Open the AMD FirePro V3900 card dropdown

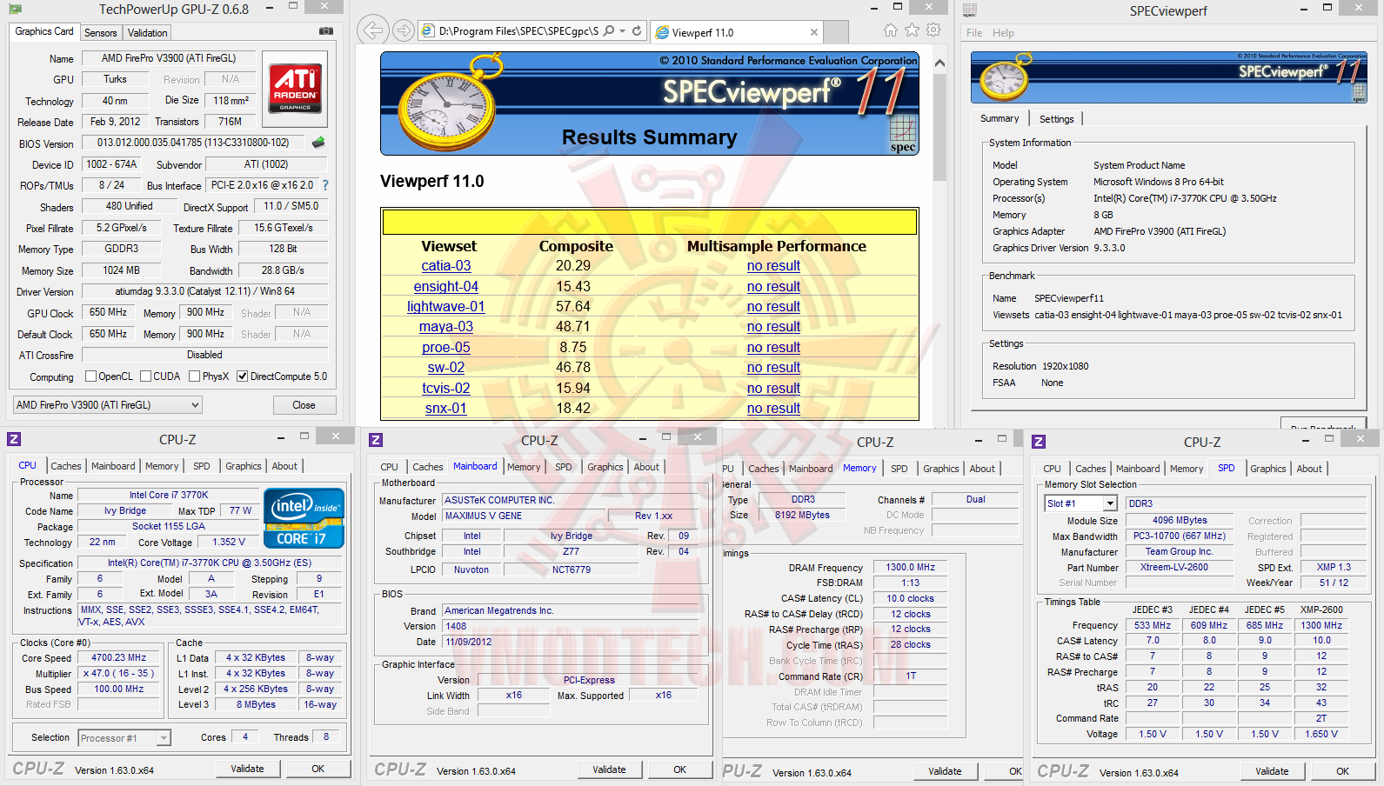point(108,405)
